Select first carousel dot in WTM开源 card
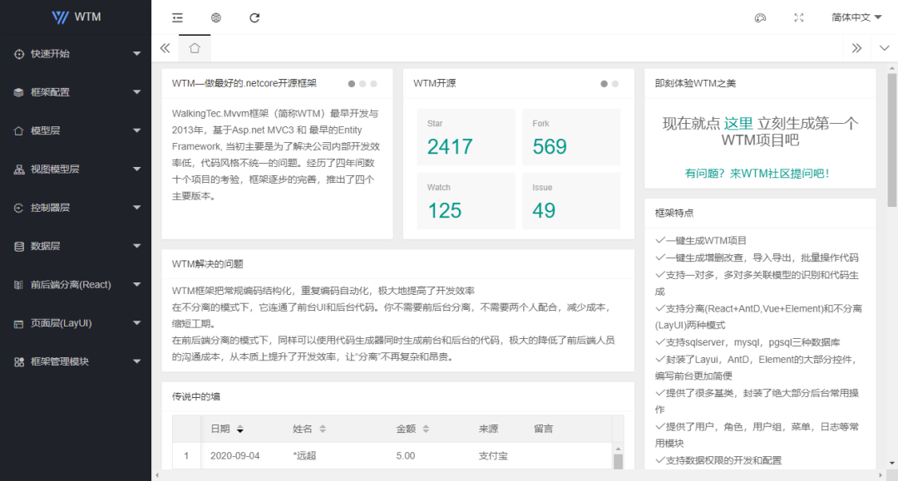 coord(604,84)
